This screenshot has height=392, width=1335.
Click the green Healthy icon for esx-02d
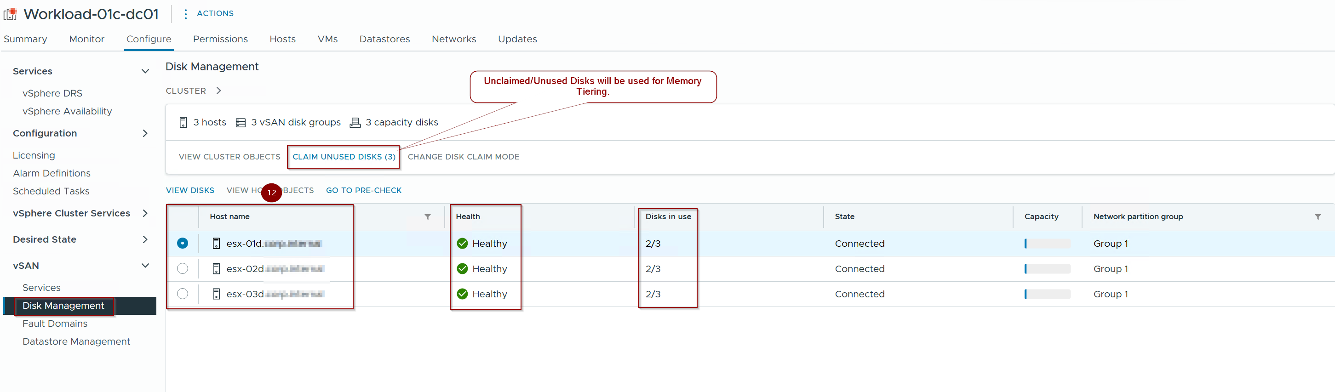tap(462, 269)
